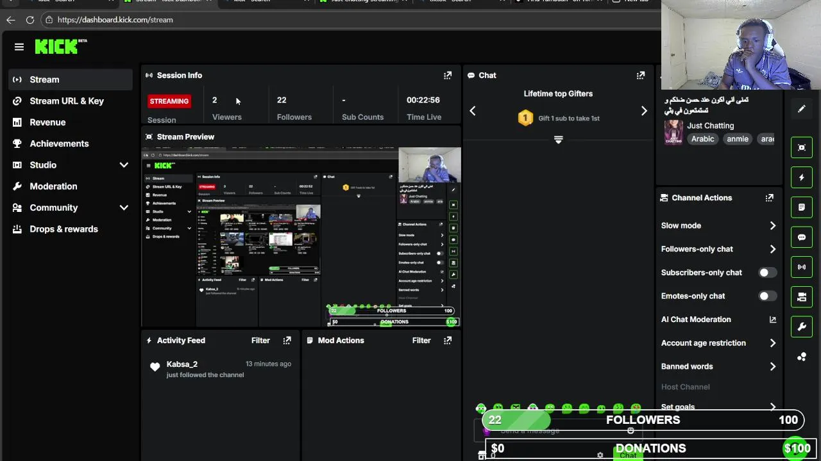821x461 pixels.
Task: Click 'Lifetime top Gifters' heading
Action: click(558, 93)
